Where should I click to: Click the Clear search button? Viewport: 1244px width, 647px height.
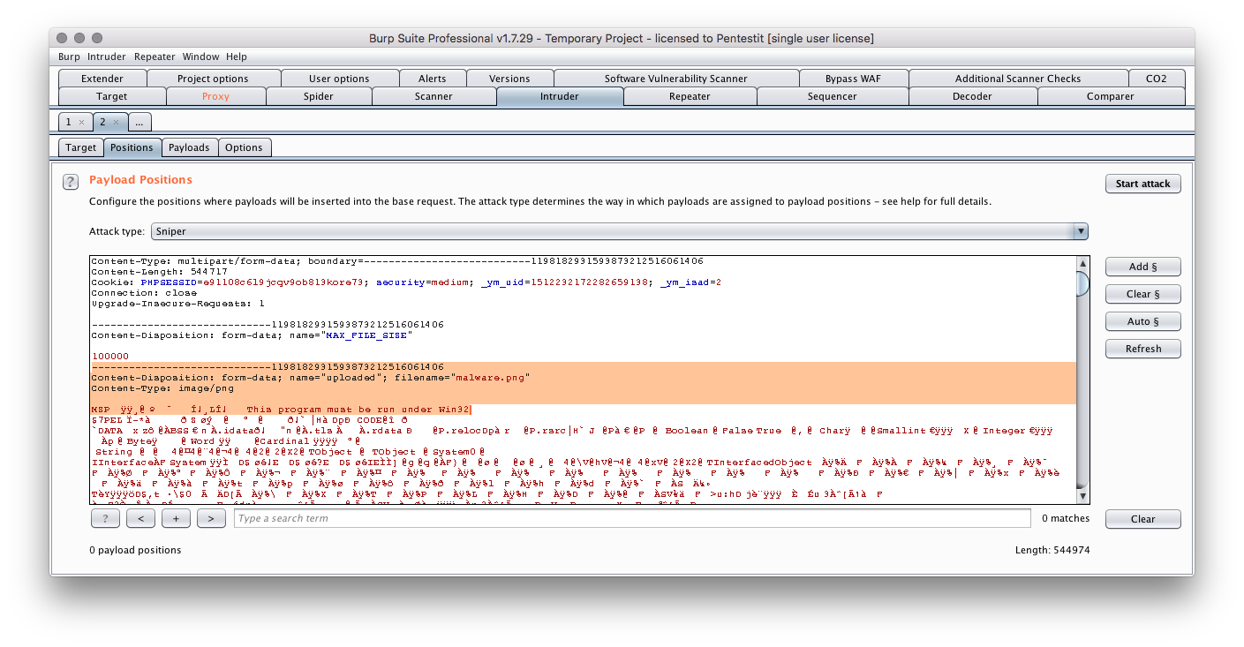pyautogui.click(x=1142, y=519)
